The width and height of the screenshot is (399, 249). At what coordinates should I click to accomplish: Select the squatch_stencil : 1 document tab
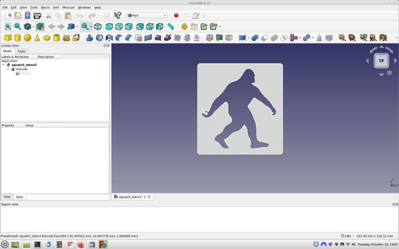click(x=132, y=197)
